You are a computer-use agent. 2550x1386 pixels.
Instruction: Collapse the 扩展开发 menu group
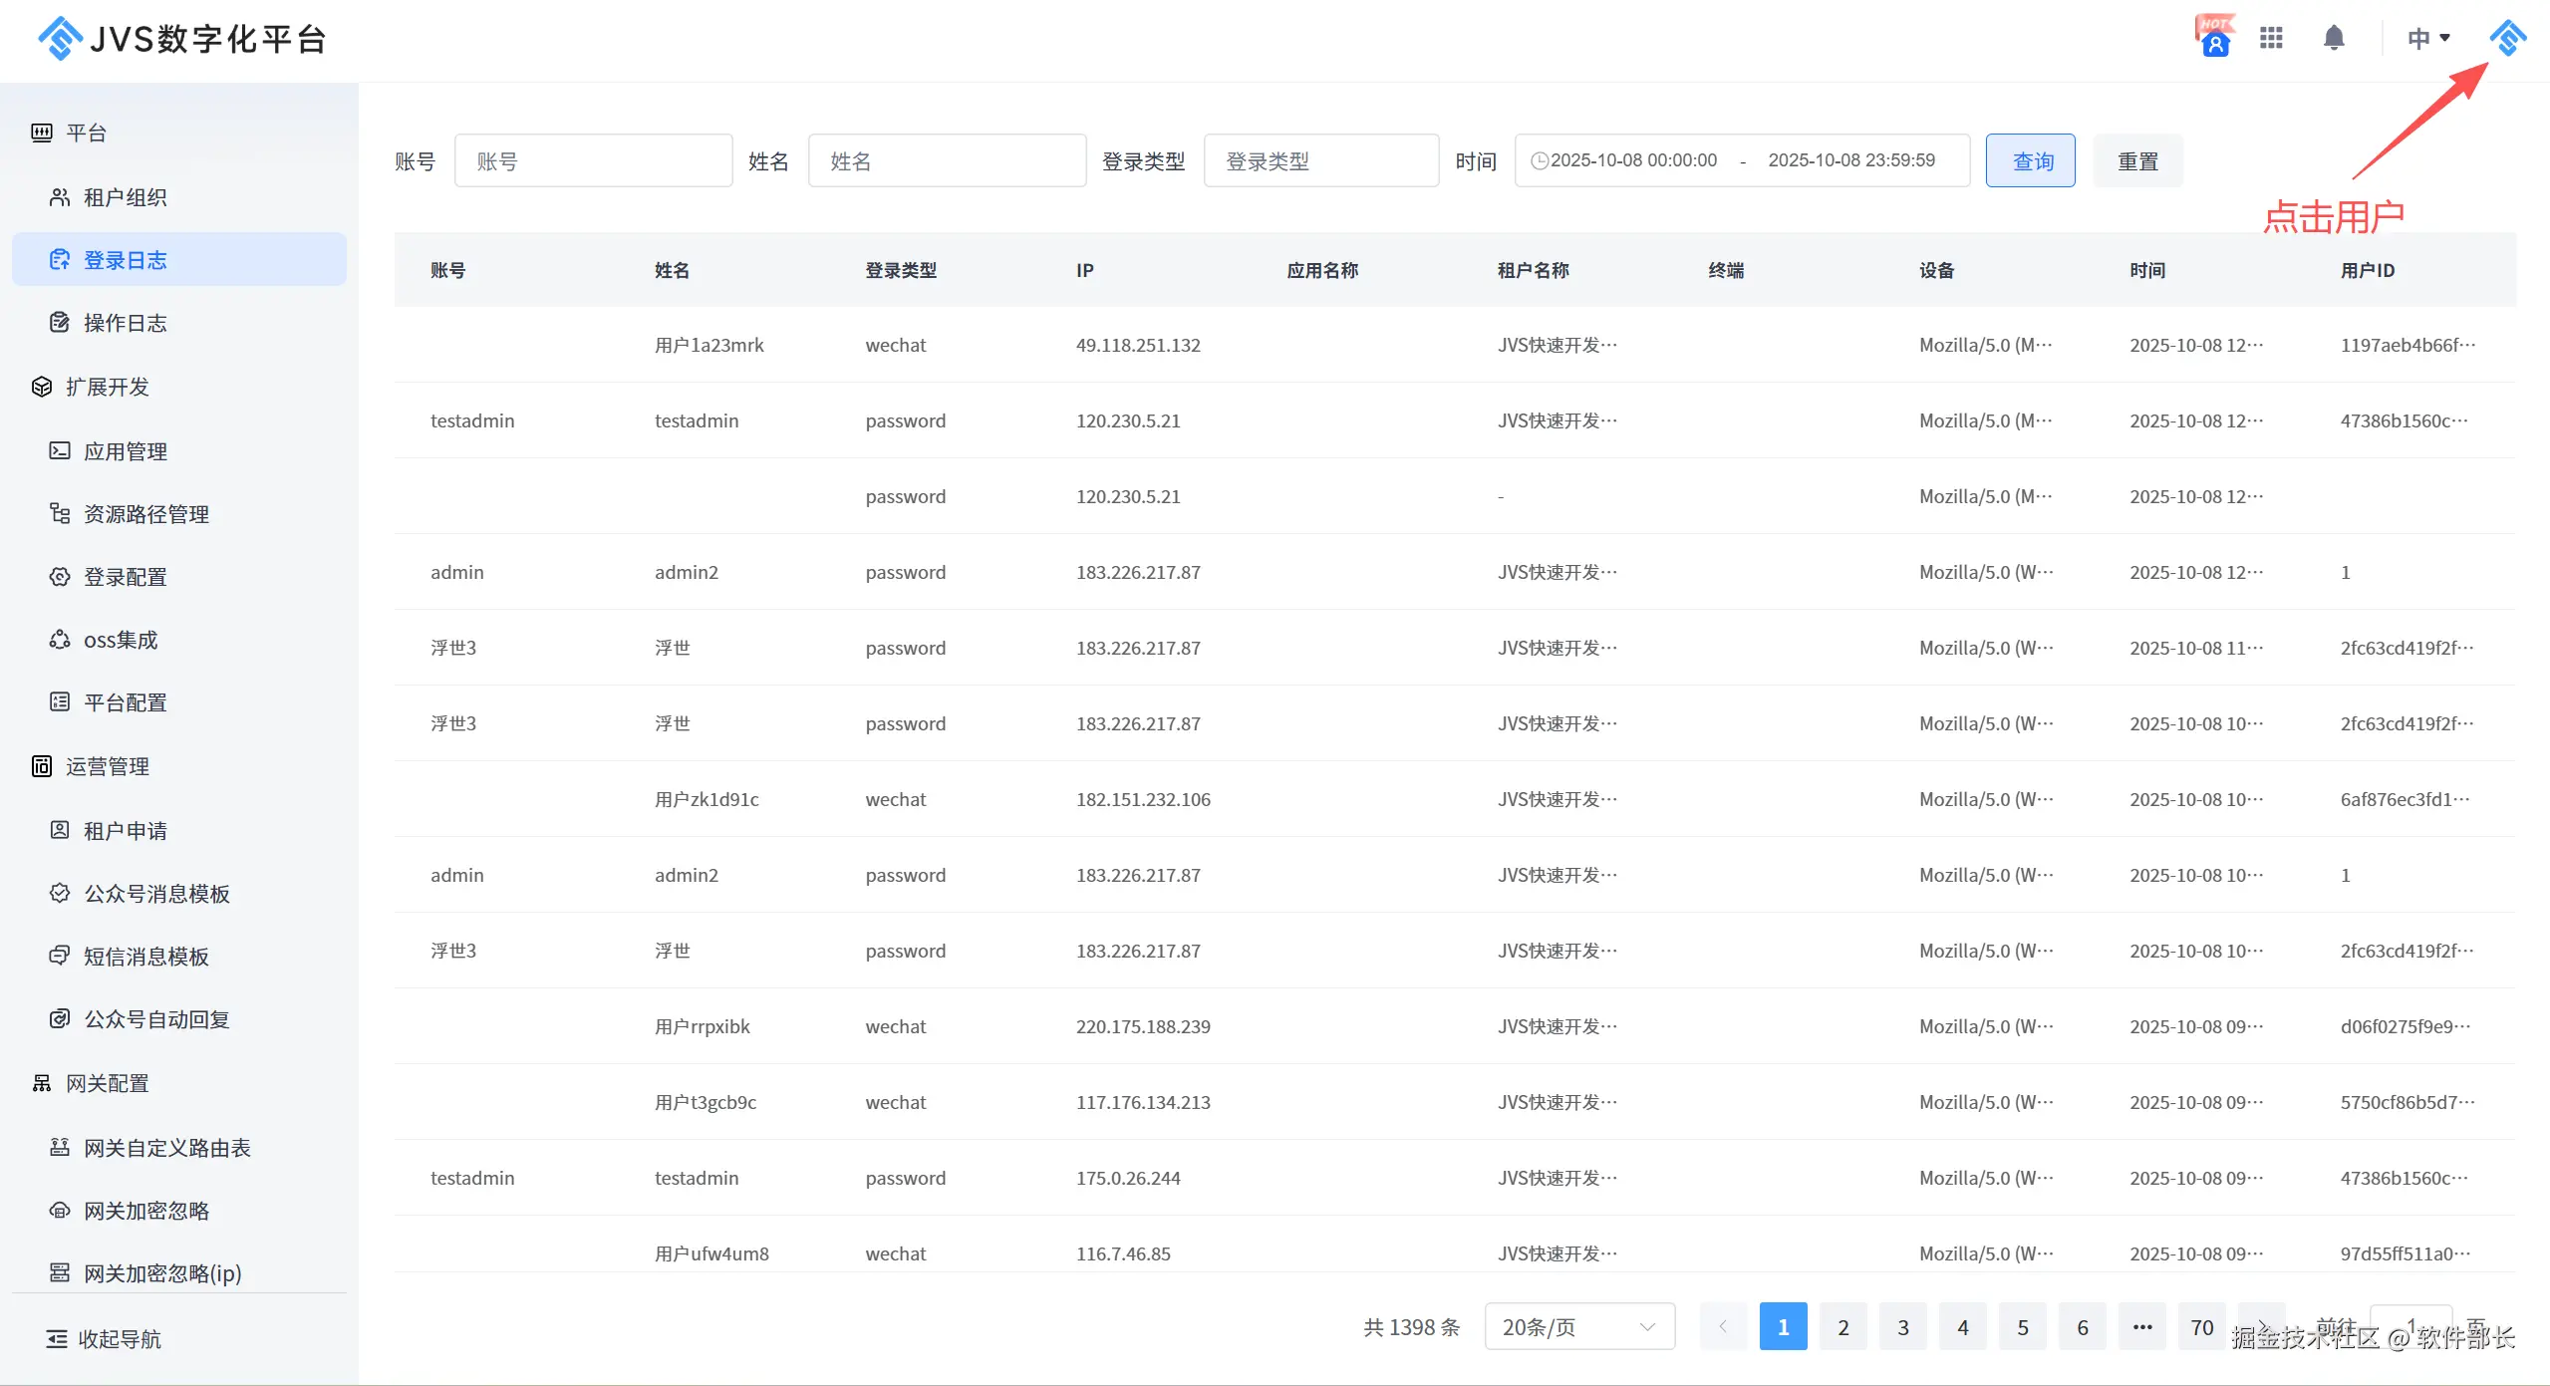(107, 387)
